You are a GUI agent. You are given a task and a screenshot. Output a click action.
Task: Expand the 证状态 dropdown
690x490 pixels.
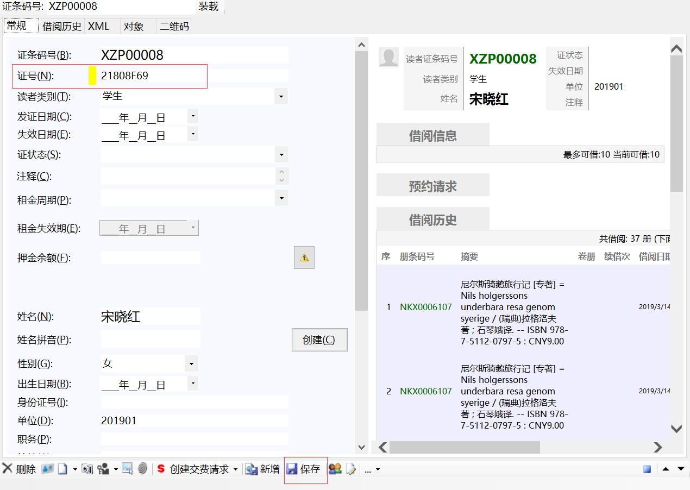pos(281,155)
